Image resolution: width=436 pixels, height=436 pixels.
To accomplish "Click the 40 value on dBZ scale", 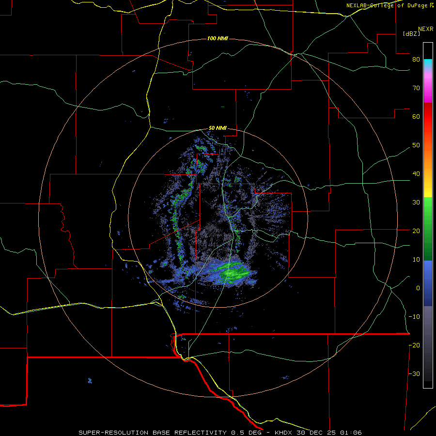I will 416,174.
